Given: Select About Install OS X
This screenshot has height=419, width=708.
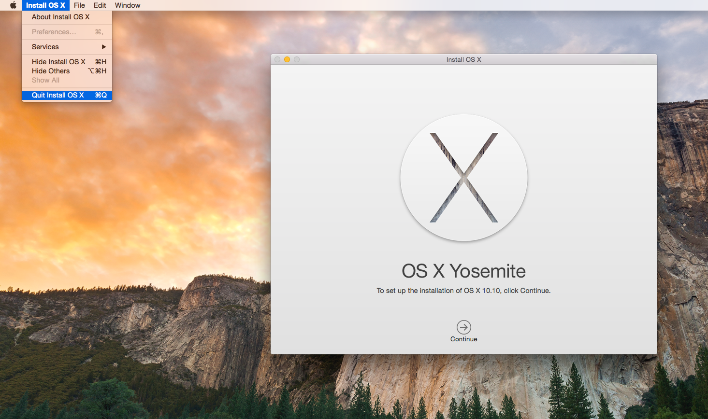Looking at the screenshot, I should 67,17.
